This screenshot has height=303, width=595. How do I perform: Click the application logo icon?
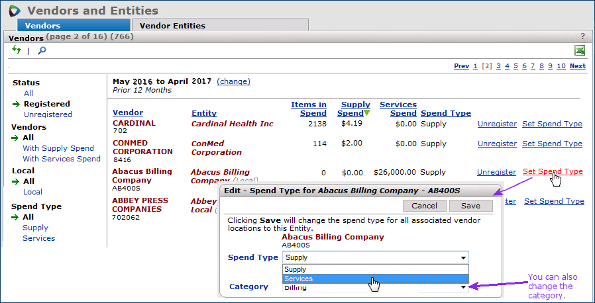(x=13, y=11)
